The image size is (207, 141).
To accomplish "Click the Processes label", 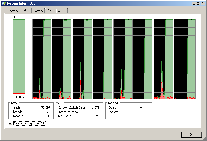I will (18, 116).
